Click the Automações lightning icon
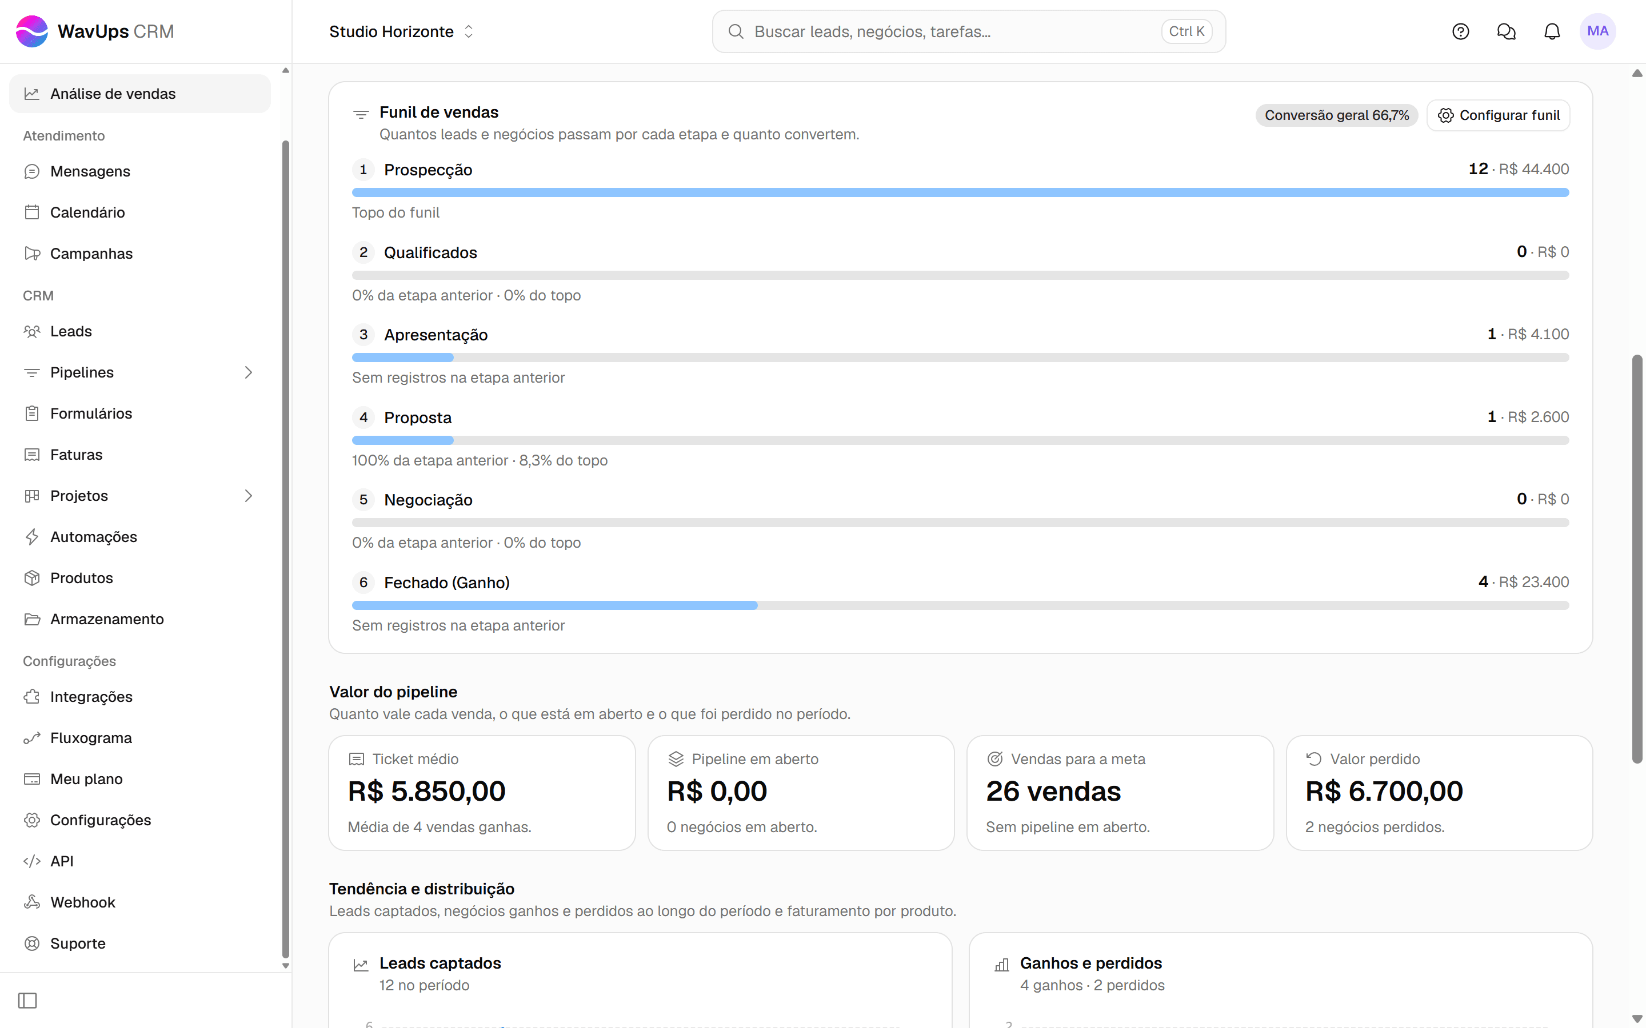Viewport: 1646px width, 1028px height. coord(32,537)
